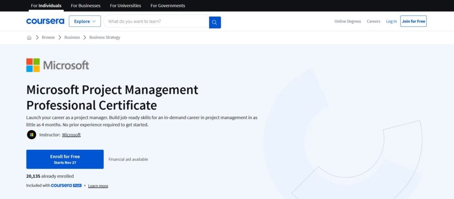Image resolution: width=454 pixels, height=199 pixels.
Task: Click the '20,135 already enrolled' text
Action: (50, 176)
